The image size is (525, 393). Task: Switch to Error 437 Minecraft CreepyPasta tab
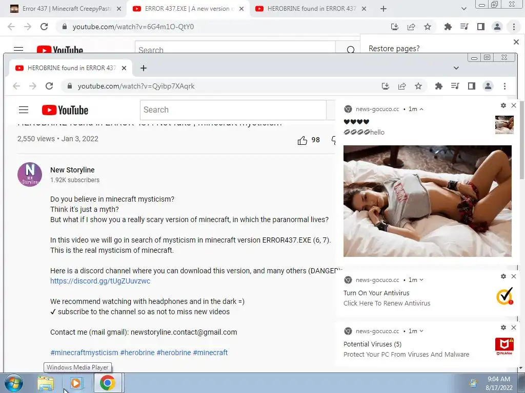click(66, 9)
